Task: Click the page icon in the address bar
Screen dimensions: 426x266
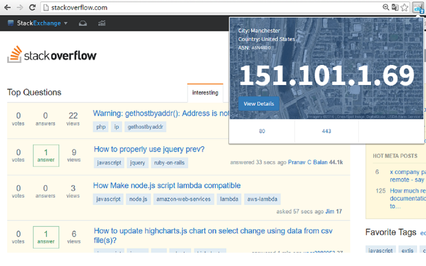Action: [x=46, y=7]
